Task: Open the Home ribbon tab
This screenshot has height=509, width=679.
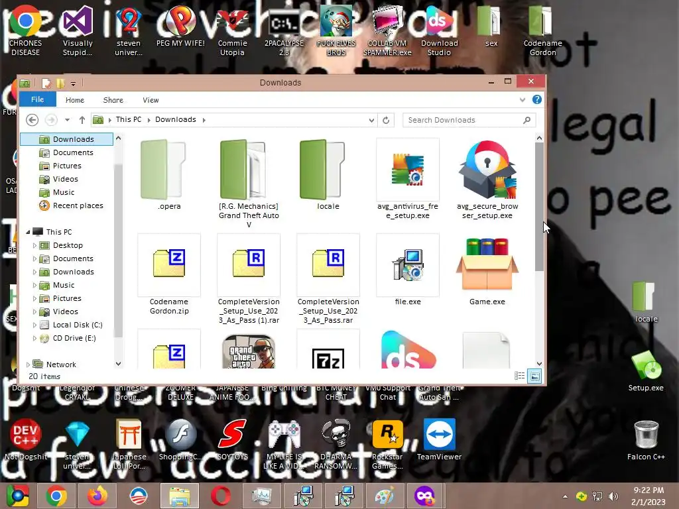Action: click(x=75, y=100)
